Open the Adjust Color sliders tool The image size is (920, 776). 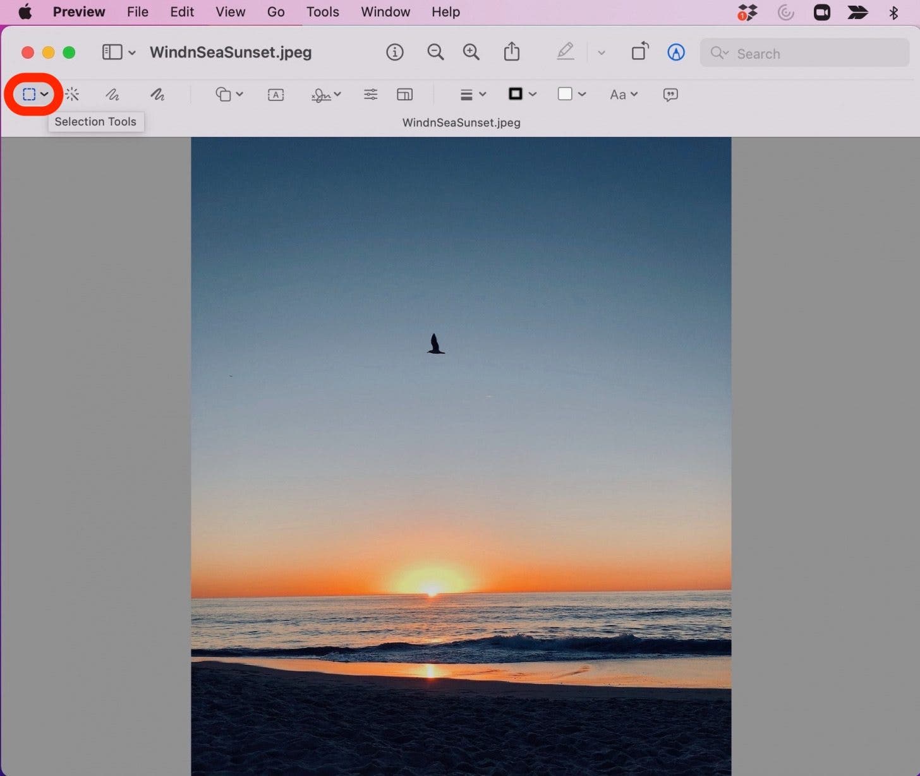(371, 95)
